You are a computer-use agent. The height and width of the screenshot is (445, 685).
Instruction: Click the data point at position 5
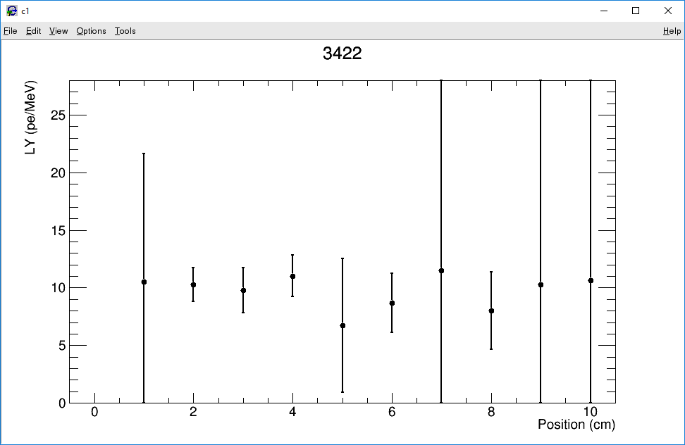pos(342,326)
